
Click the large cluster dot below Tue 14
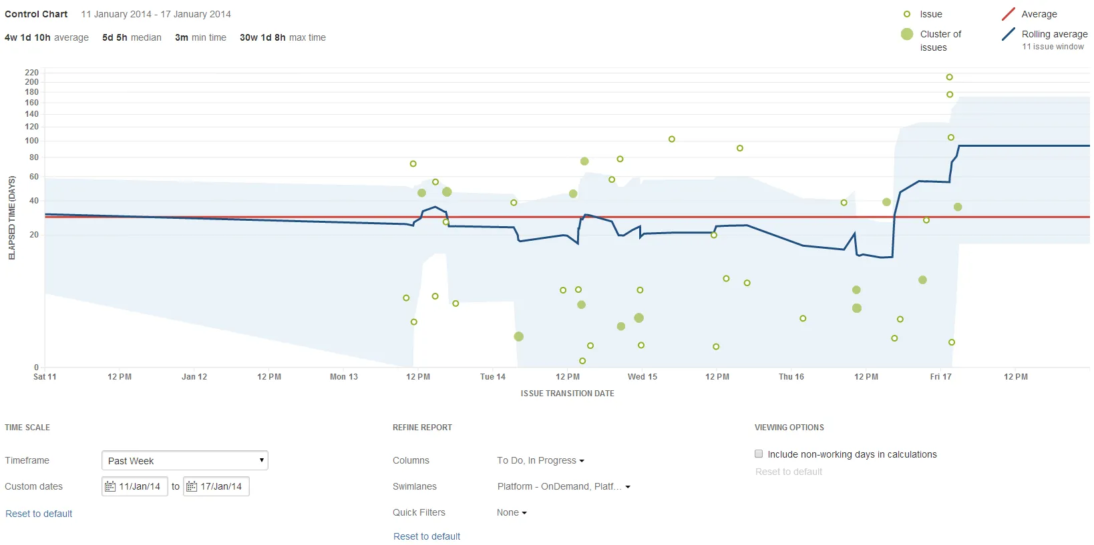pos(519,336)
